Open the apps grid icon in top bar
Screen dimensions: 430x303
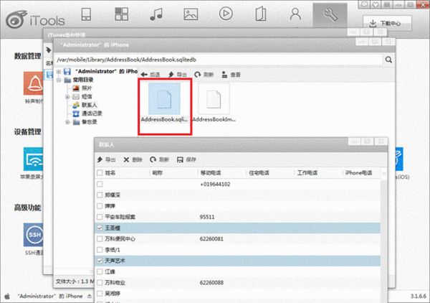click(121, 14)
